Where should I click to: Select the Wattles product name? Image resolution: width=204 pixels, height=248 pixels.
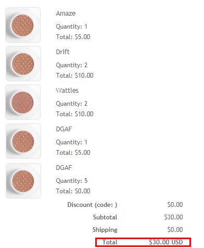point(67,91)
